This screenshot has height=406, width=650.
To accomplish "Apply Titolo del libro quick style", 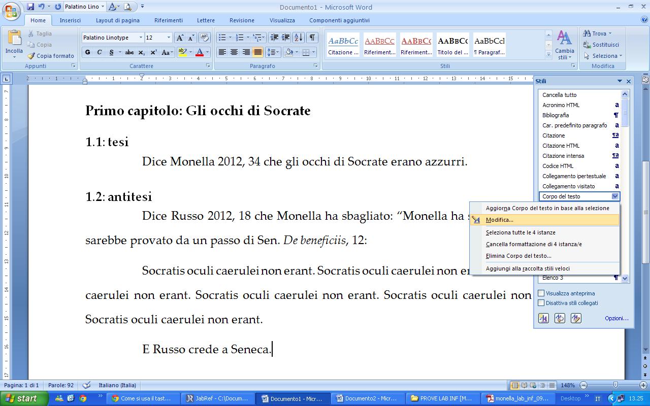I will 453,45.
